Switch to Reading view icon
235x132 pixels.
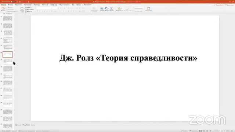tap(207, 131)
